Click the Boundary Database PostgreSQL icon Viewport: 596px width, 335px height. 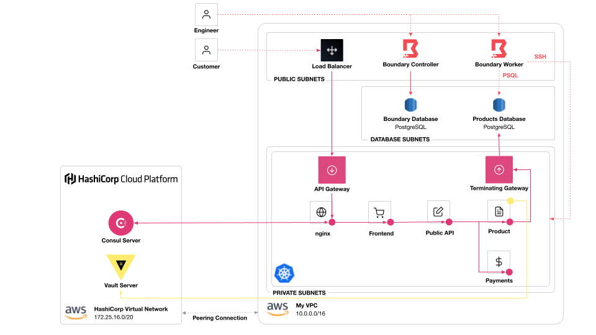[410, 105]
